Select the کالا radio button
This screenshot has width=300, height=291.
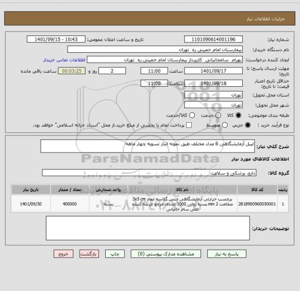tap(239, 115)
